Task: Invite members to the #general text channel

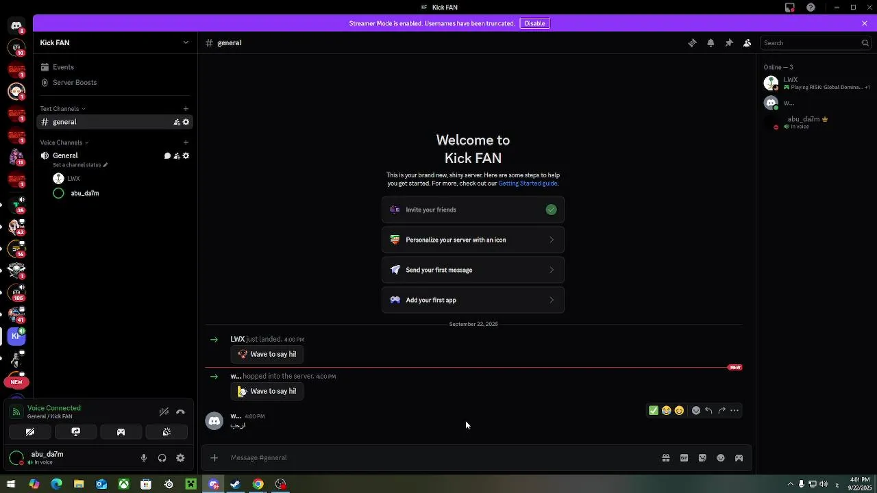Action: click(x=177, y=122)
